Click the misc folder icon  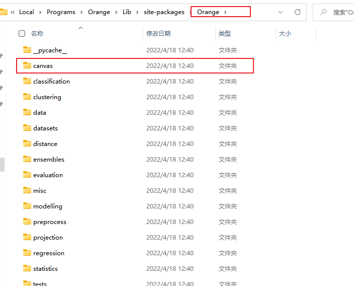pyautogui.click(x=27, y=190)
